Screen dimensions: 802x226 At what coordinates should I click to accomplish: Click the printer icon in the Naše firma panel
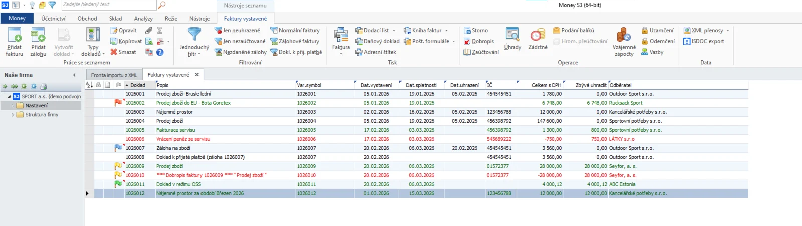pyautogui.click(x=43, y=86)
